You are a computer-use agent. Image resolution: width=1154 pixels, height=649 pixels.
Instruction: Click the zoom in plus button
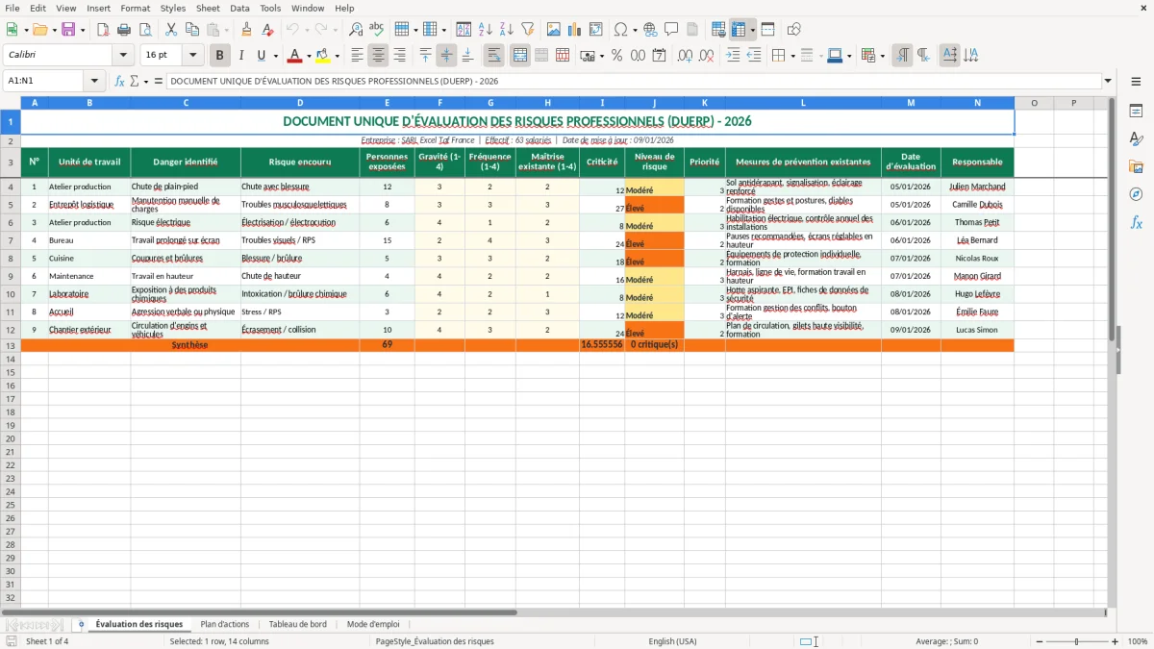[1115, 641]
